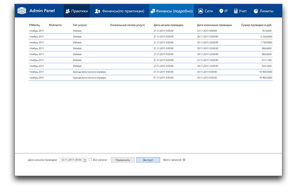Click the Тип услуги column header
The width and height of the screenshot is (296, 193).
[79, 25]
